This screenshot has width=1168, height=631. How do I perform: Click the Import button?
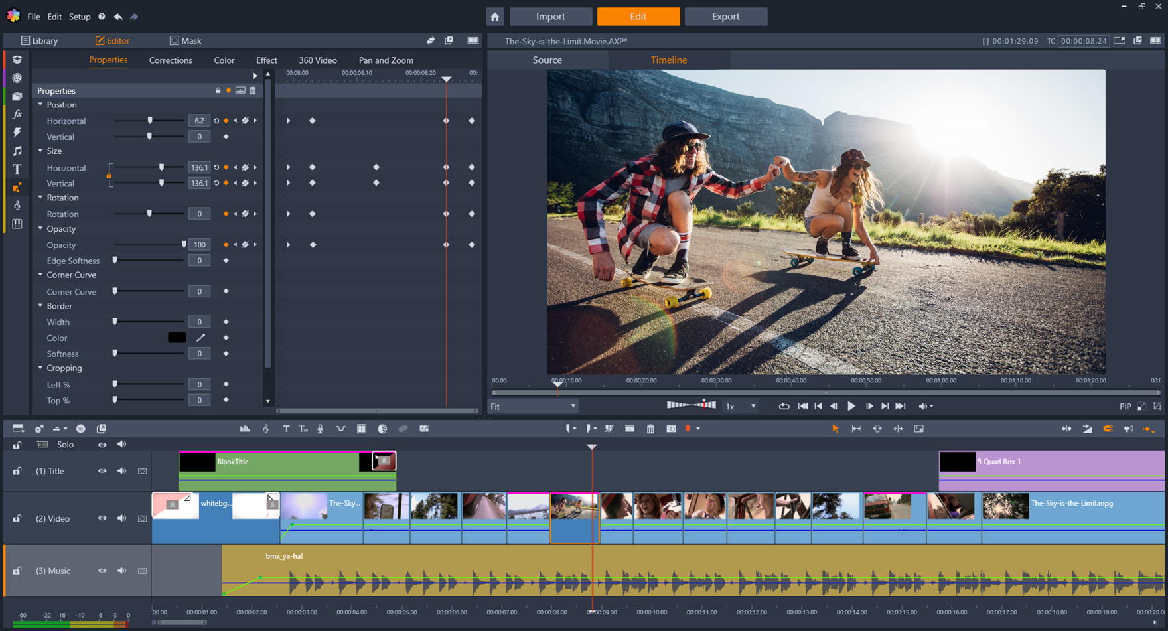point(550,17)
